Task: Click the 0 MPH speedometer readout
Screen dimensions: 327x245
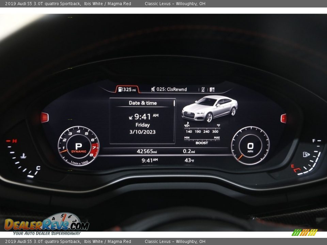Action: [250, 147]
